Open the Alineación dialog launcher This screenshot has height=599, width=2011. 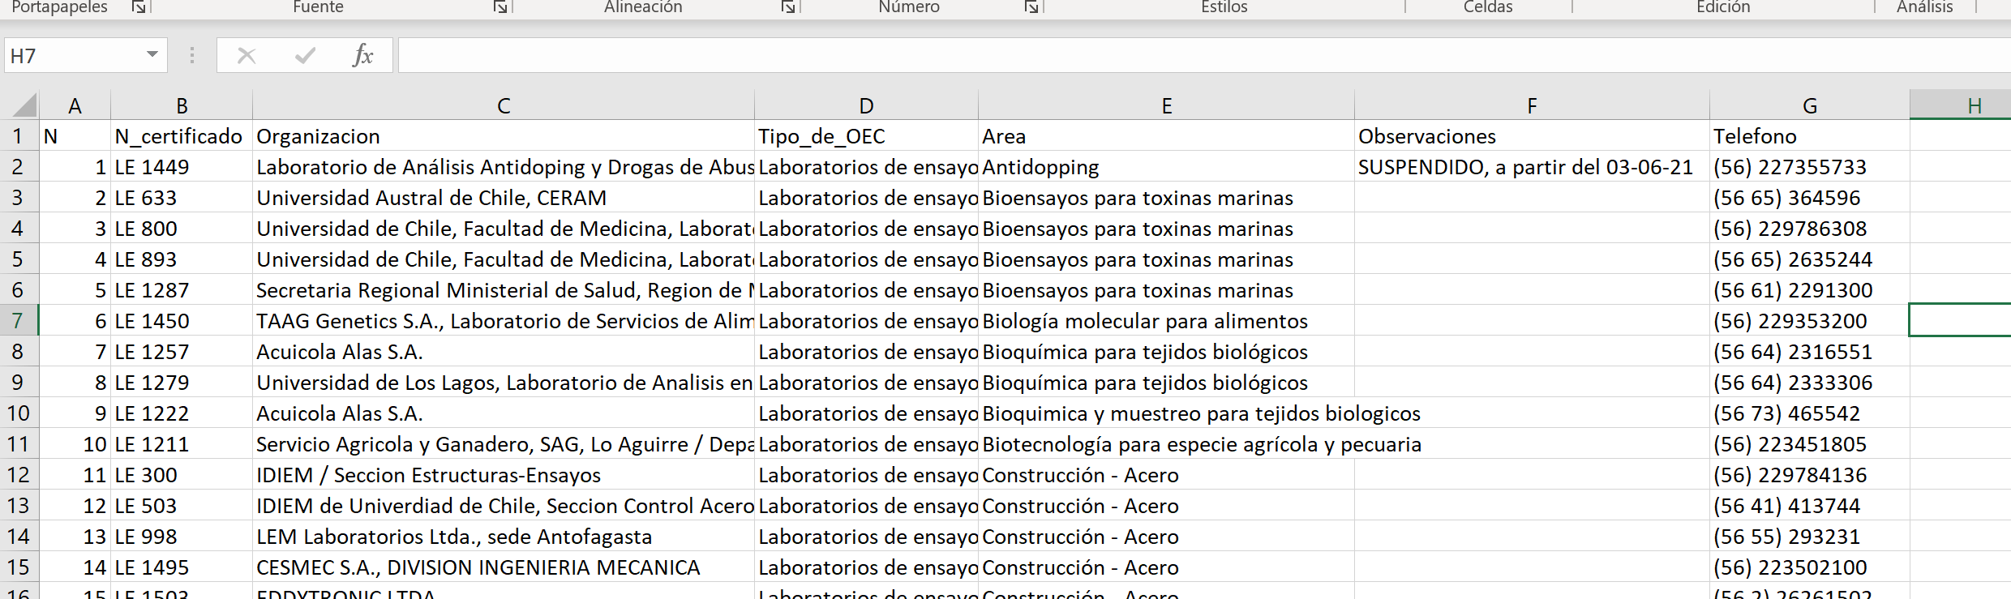787,7
